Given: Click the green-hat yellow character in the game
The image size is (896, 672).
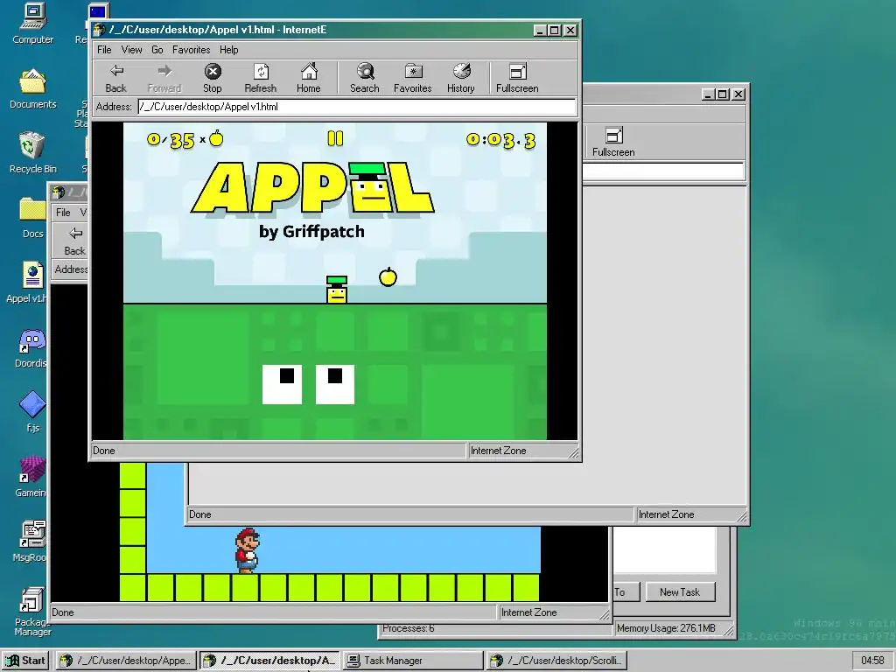Looking at the screenshot, I should pos(337,290).
